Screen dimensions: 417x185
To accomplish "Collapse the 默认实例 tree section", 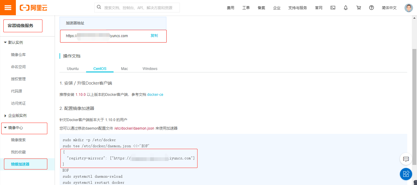I will tap(5, 42).
